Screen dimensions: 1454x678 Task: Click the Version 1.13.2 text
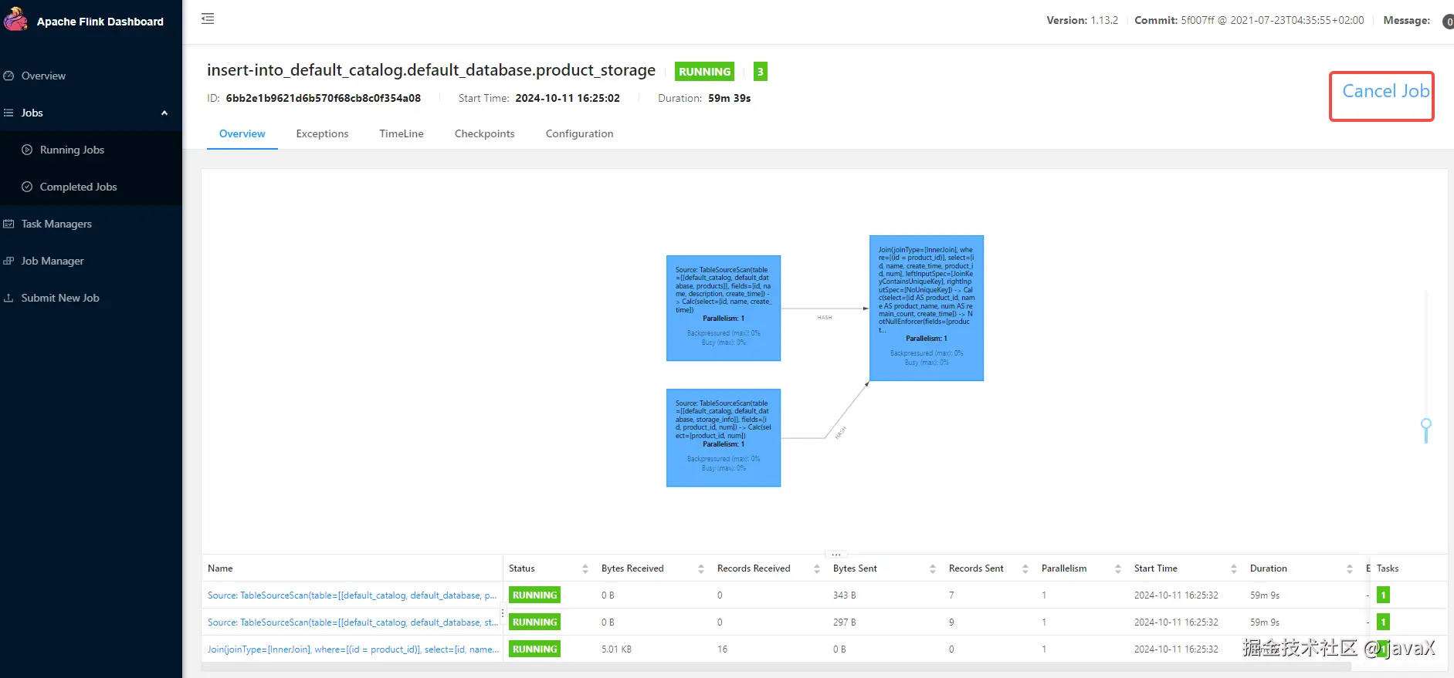click(1082, 20)
